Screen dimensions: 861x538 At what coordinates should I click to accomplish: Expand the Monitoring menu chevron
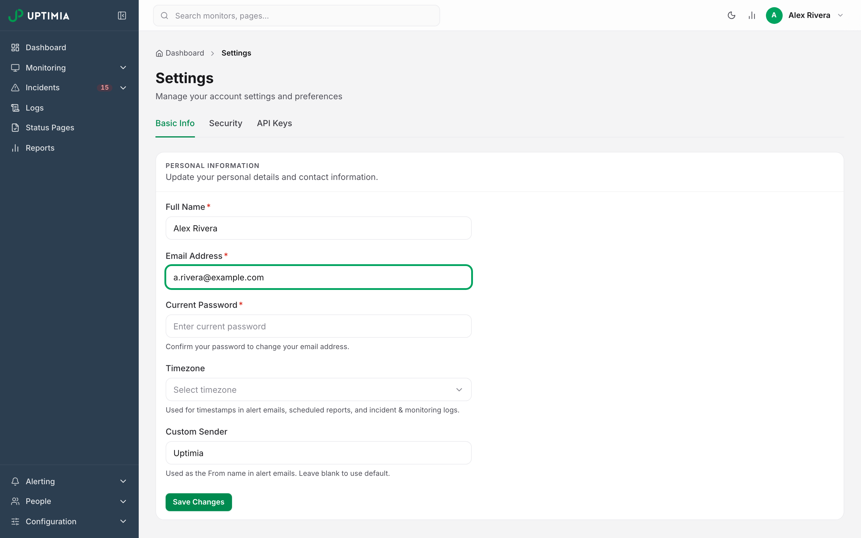[123, 68]
